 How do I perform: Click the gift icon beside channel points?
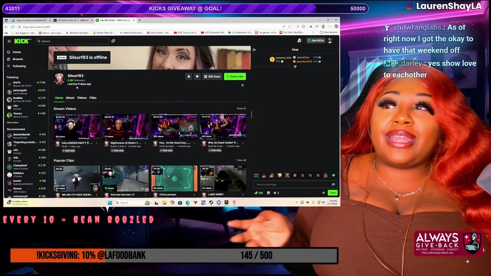[x=269, y=193]
